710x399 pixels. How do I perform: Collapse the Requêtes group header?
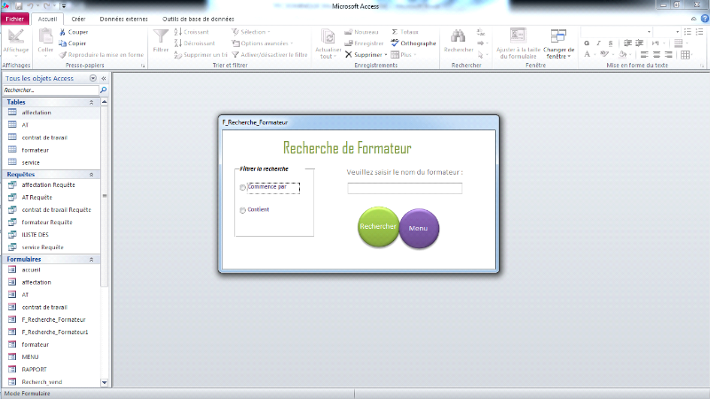pos(91,174)
